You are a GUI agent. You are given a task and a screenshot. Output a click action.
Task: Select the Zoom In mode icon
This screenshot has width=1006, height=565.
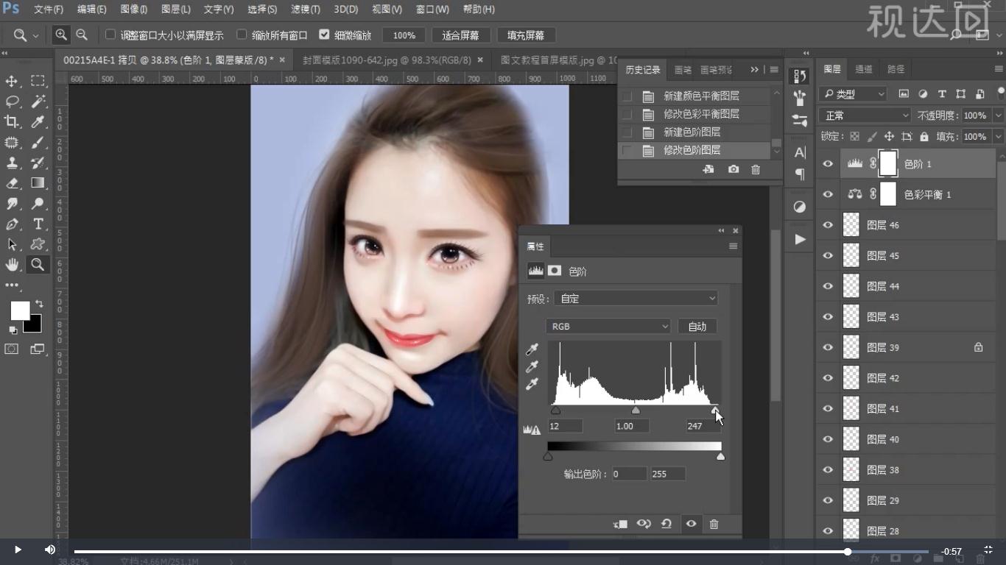[x=61, y=35]
